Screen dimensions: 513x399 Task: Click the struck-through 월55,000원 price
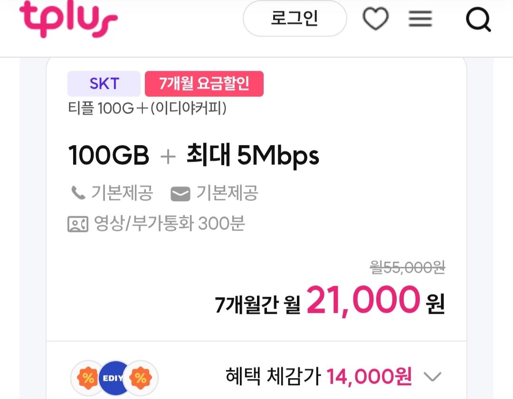(408, 268)
